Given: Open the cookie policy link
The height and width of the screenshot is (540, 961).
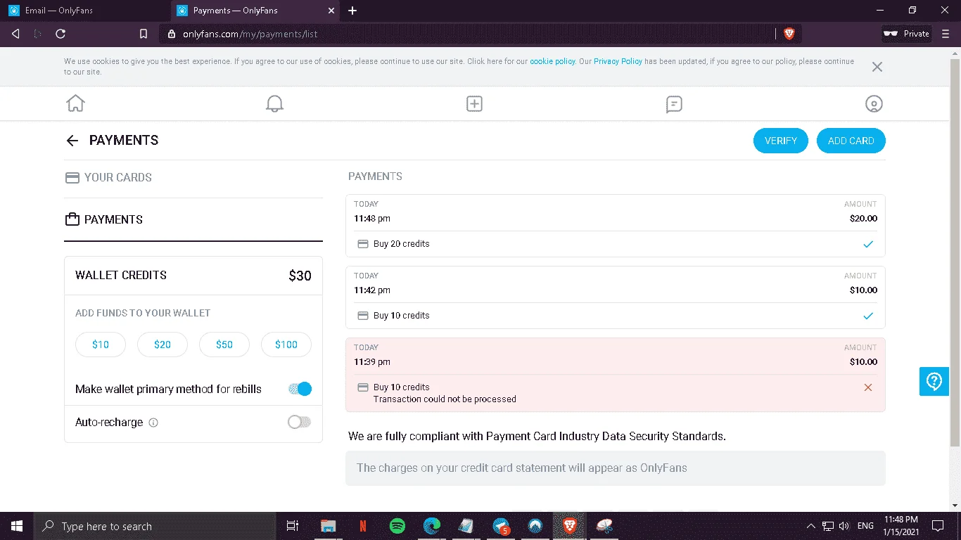Looking at the screenshot, I should 552,61.
